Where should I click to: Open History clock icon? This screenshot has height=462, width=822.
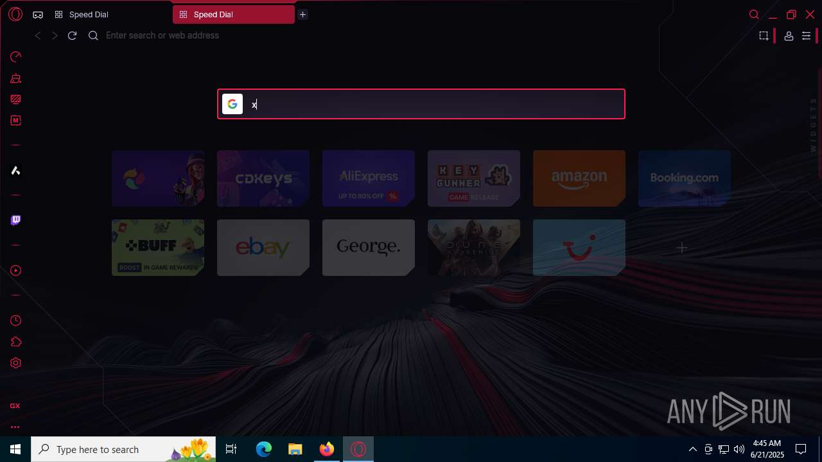(x=15, y=320)
